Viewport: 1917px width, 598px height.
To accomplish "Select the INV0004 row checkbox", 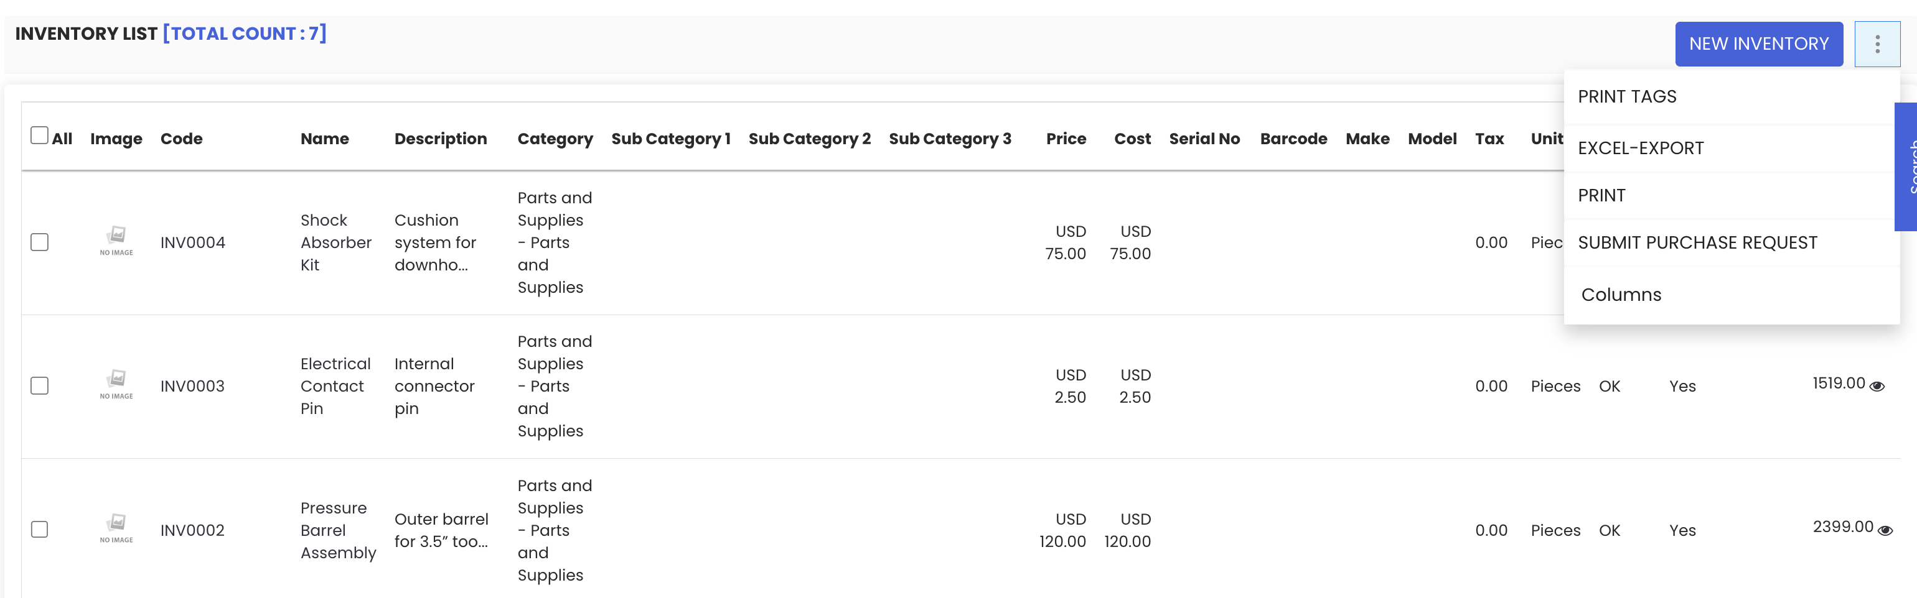I will pos(39,242).
